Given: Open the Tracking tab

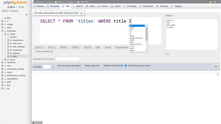Looking at the screenshot, I should click(x=162, y=6).
